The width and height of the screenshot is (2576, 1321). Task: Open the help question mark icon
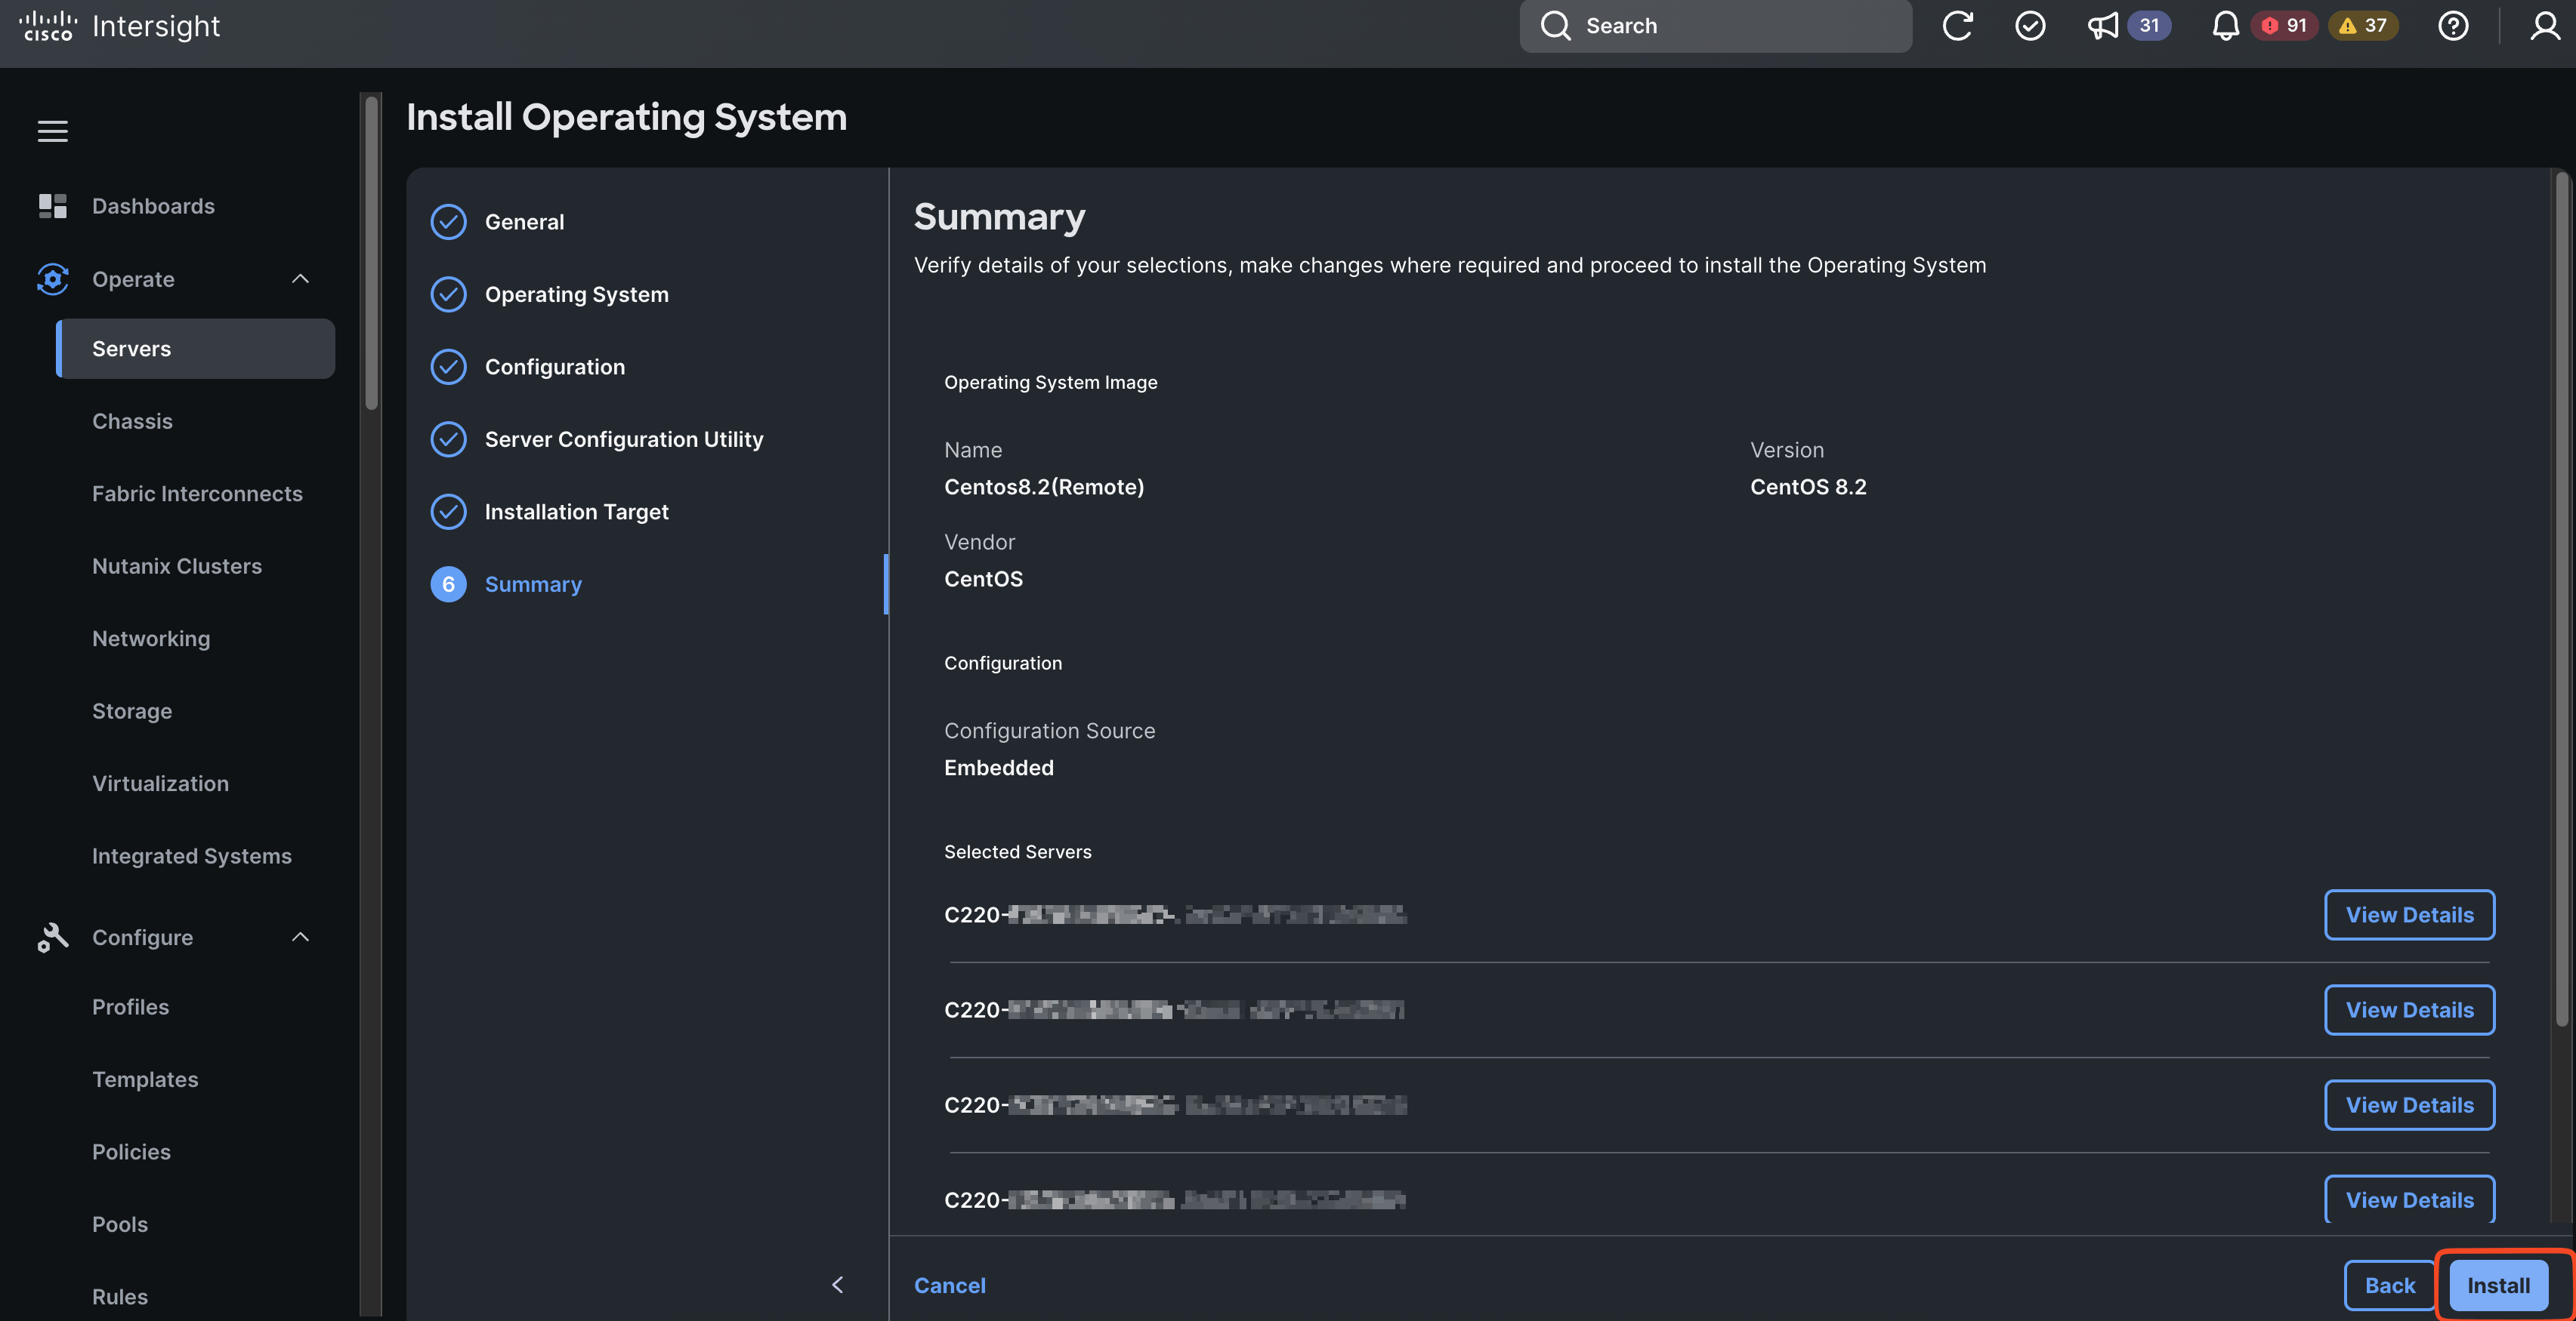click(x=2452, y=26)
